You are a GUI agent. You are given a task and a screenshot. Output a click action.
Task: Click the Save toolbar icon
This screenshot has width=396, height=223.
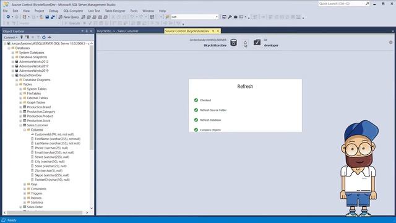47,17
